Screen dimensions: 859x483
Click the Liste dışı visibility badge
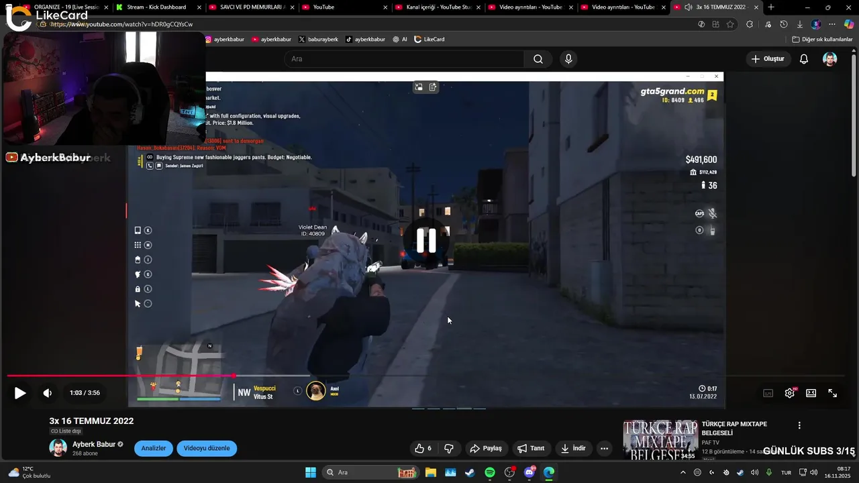click(x=66, y=431)
